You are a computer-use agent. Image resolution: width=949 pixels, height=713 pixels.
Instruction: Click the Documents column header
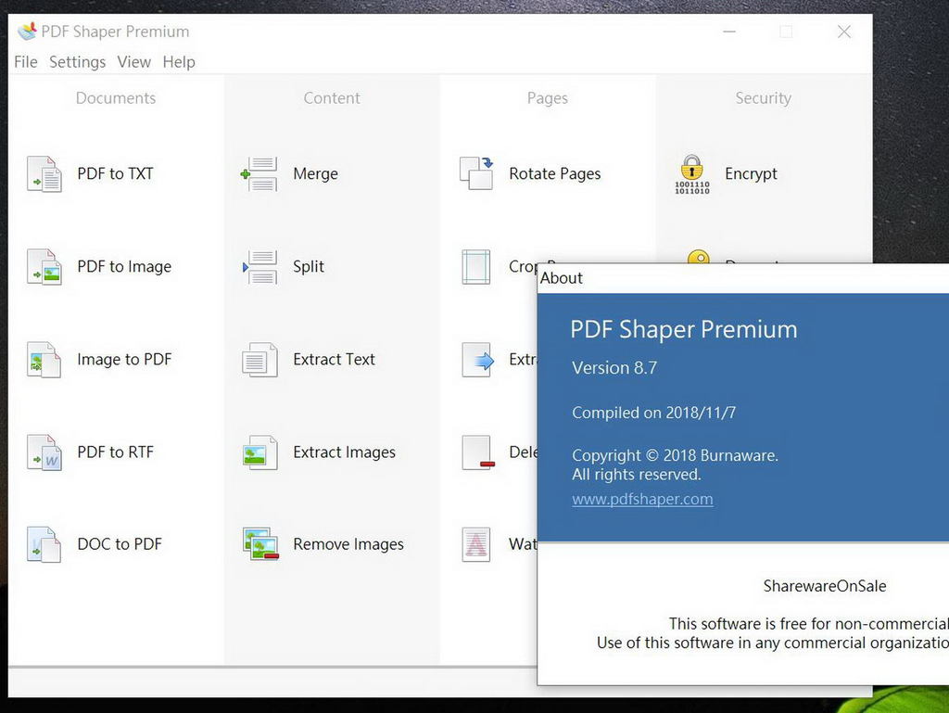[x=116, y=98]
